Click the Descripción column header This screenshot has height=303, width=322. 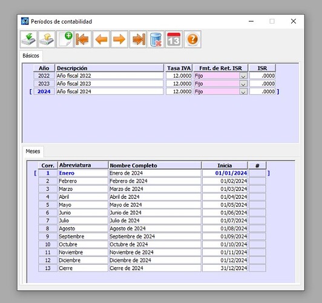tap(110, 68)
